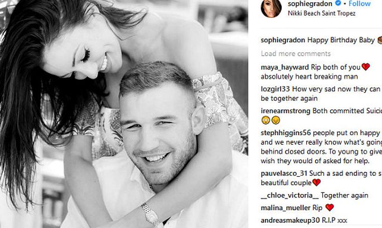This screenshot has width=382, height=228.
Task: Click red heart after beautiful couple
Action: point(316,182)
